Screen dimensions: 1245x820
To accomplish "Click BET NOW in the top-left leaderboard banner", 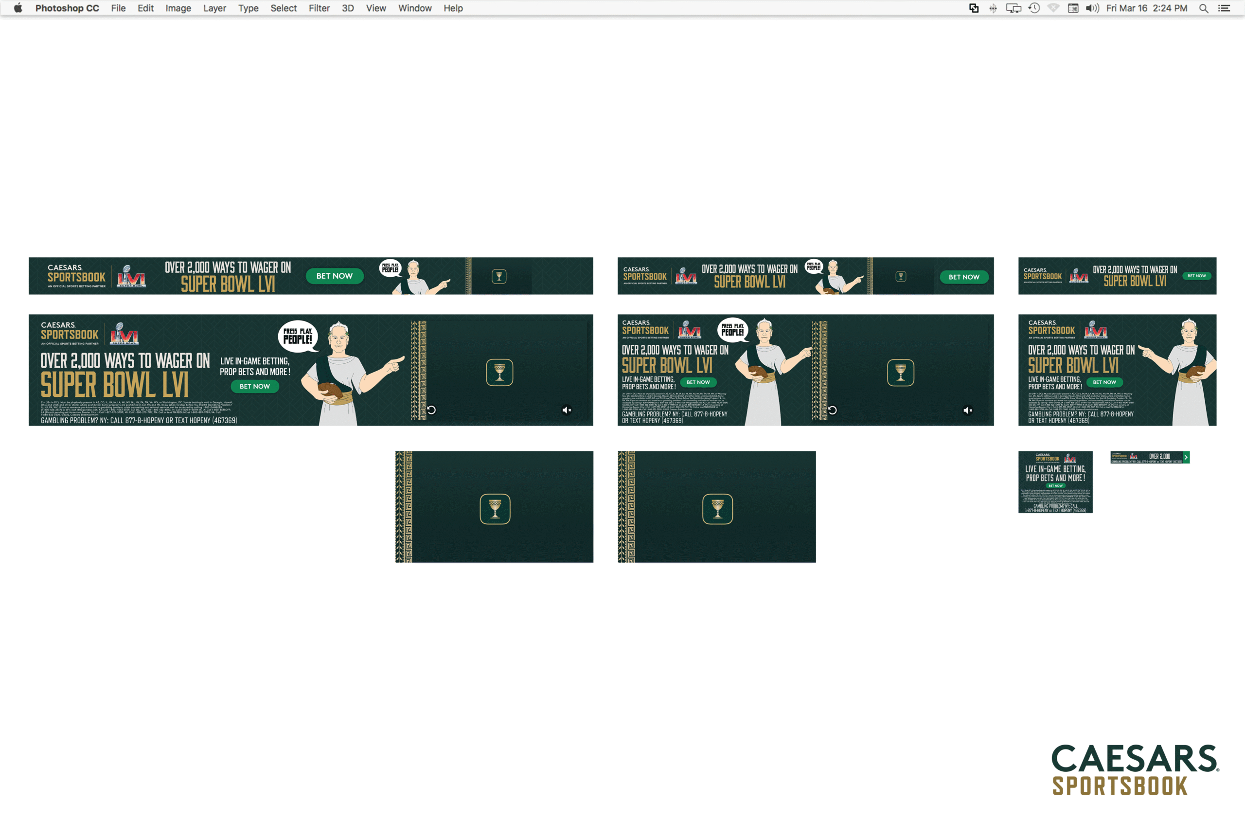I will 334,276.
